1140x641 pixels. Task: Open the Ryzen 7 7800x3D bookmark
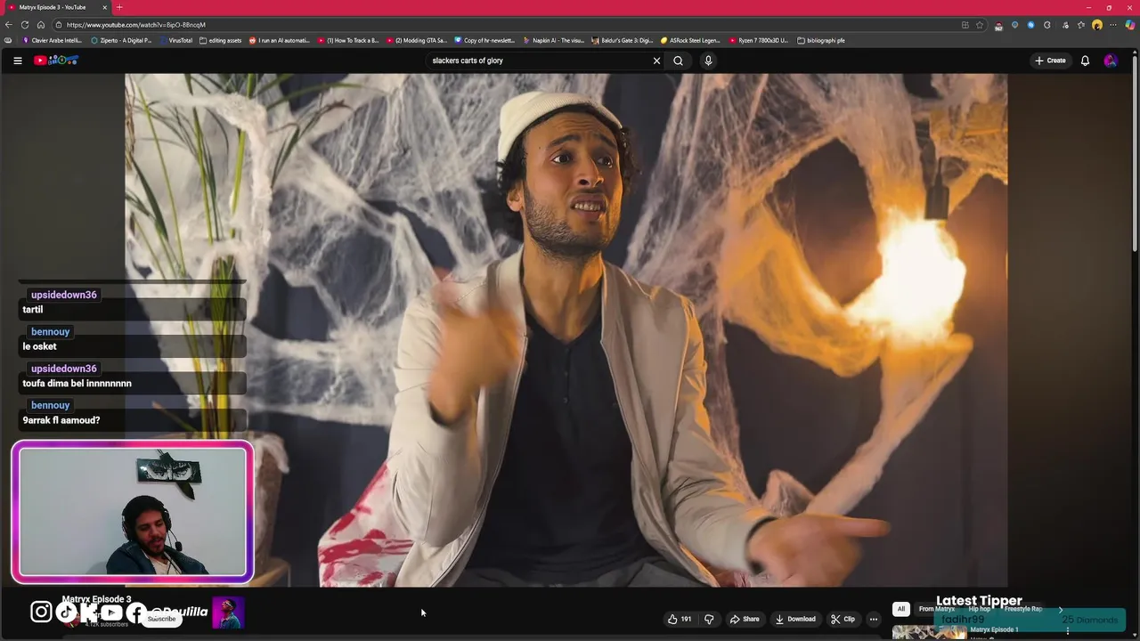click(x=759, y=40)
